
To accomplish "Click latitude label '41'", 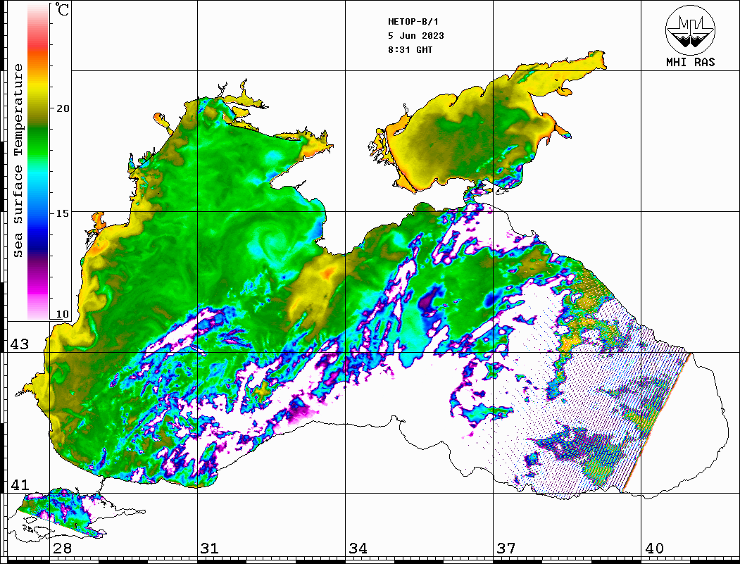I will pos(19,484).
